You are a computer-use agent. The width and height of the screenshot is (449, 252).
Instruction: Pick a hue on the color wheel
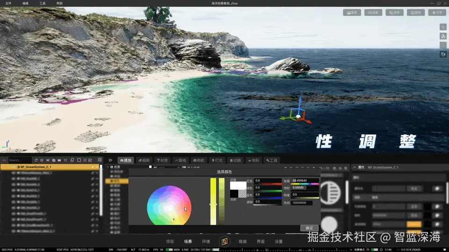(x=169, y=206)
